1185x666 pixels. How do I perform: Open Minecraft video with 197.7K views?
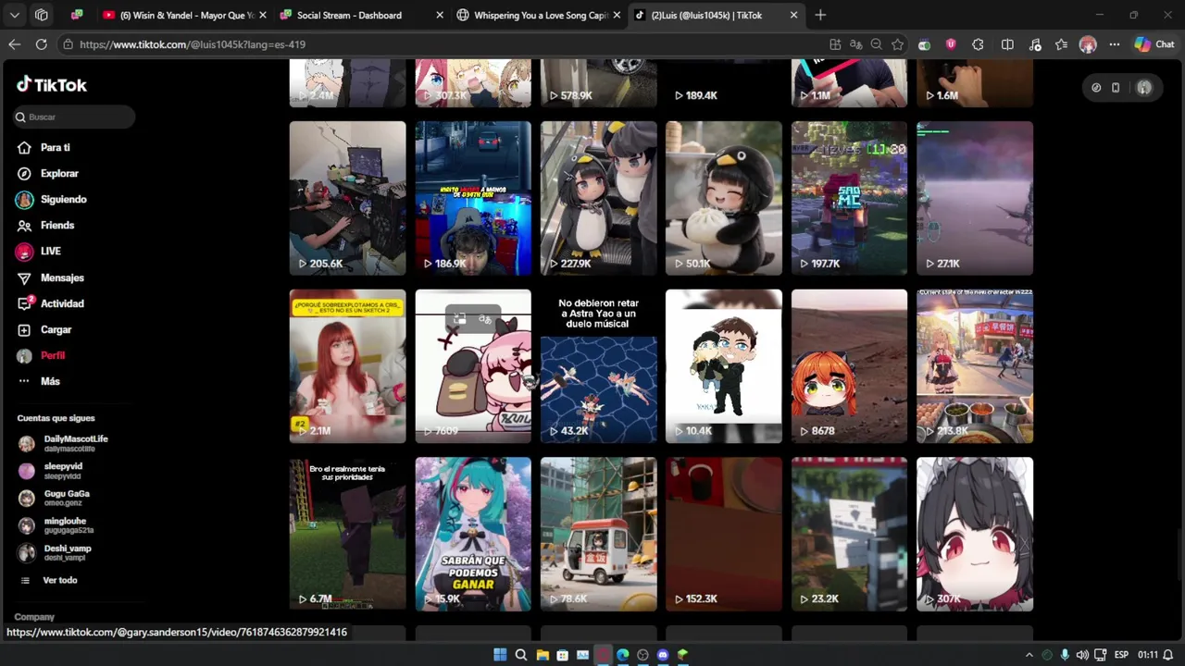coord(849,198)
